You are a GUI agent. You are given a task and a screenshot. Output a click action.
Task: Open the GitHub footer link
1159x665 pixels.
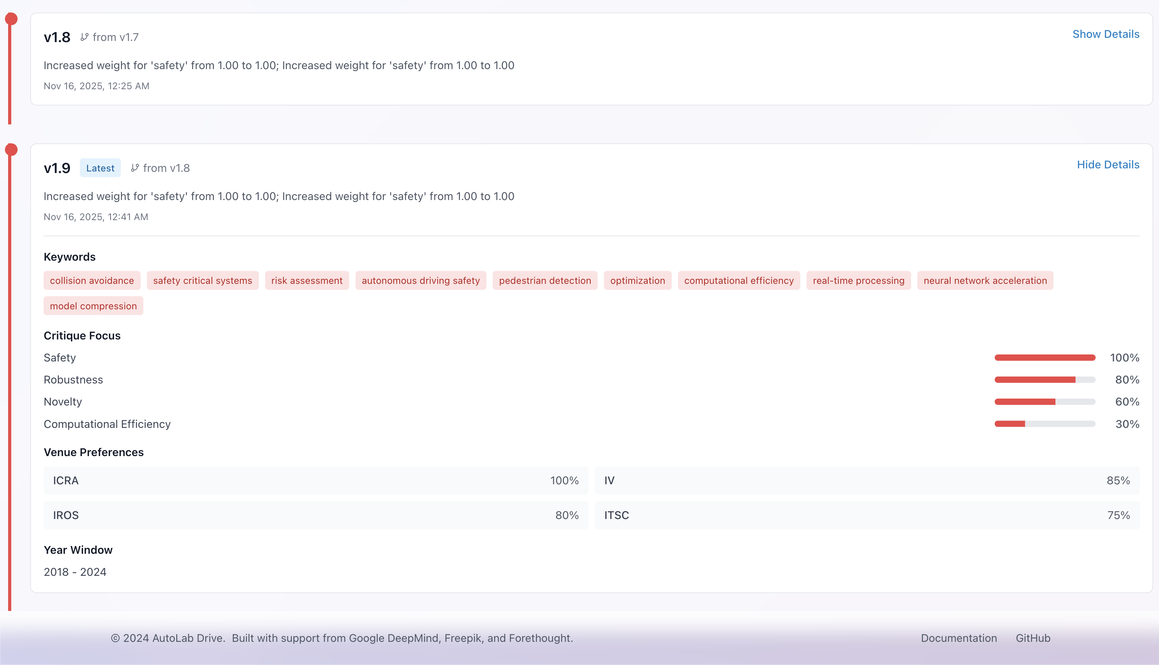1033,638
